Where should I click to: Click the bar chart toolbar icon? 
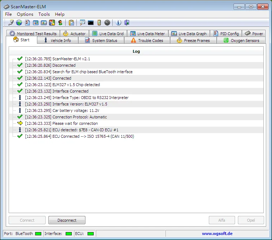44,23
